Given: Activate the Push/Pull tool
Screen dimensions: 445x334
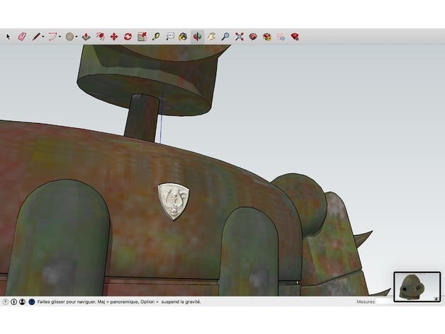Looking at the screenshot, I should click(86, 36).
